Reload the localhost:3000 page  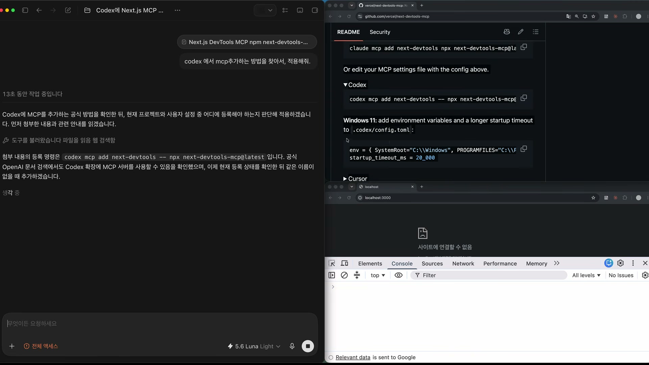pyautogui.click(x=349, y=198)
